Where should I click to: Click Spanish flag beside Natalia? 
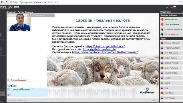[x=162, y=83]
